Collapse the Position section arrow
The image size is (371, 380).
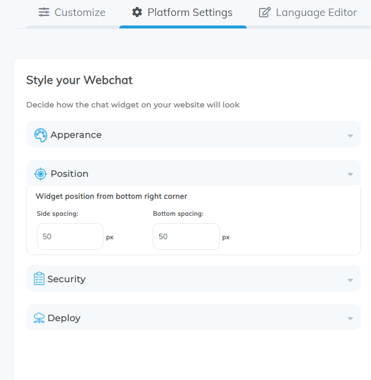point(350,174)
